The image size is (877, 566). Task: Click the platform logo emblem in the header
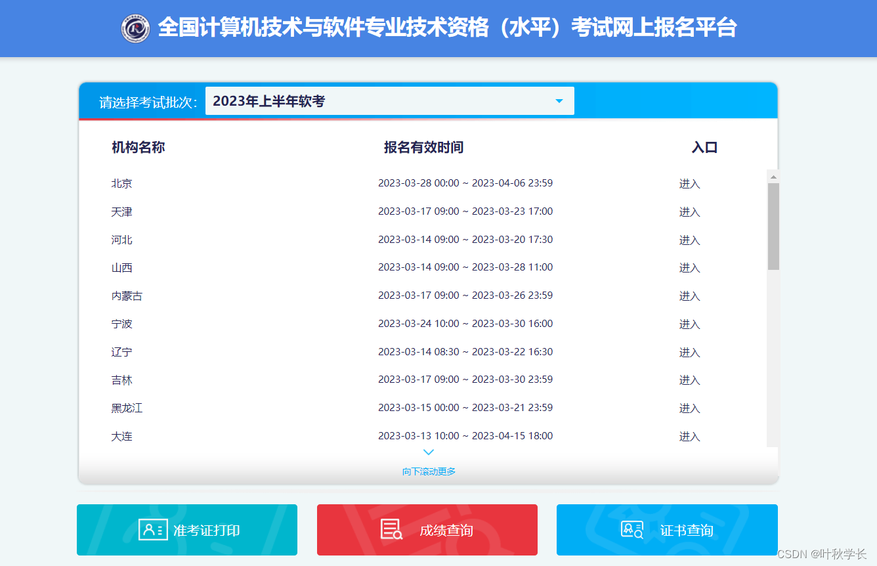tap(135, 28)
